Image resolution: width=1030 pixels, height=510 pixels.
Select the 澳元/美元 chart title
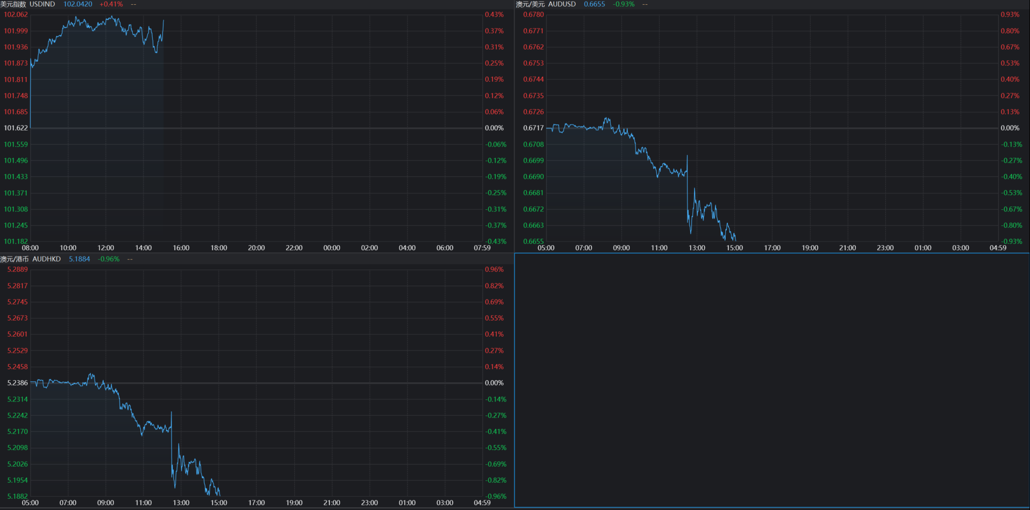(530, 4)
